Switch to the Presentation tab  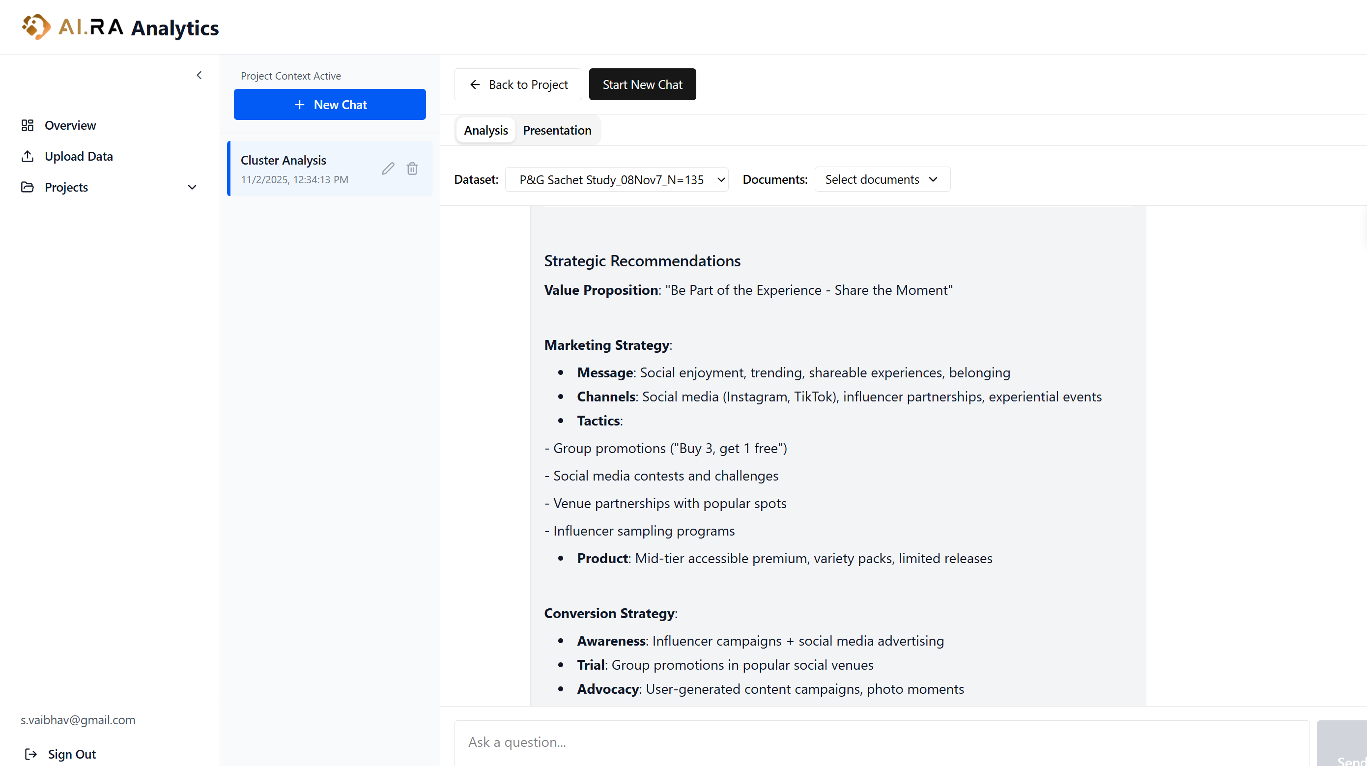point(557,130)
